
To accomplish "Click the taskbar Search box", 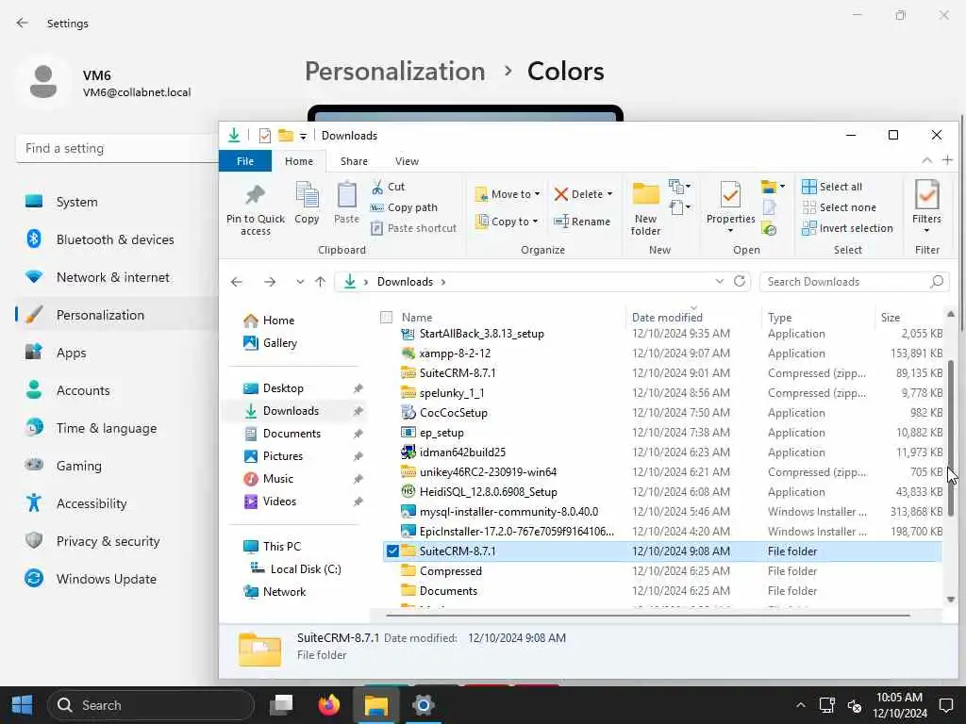I will 151,705.
